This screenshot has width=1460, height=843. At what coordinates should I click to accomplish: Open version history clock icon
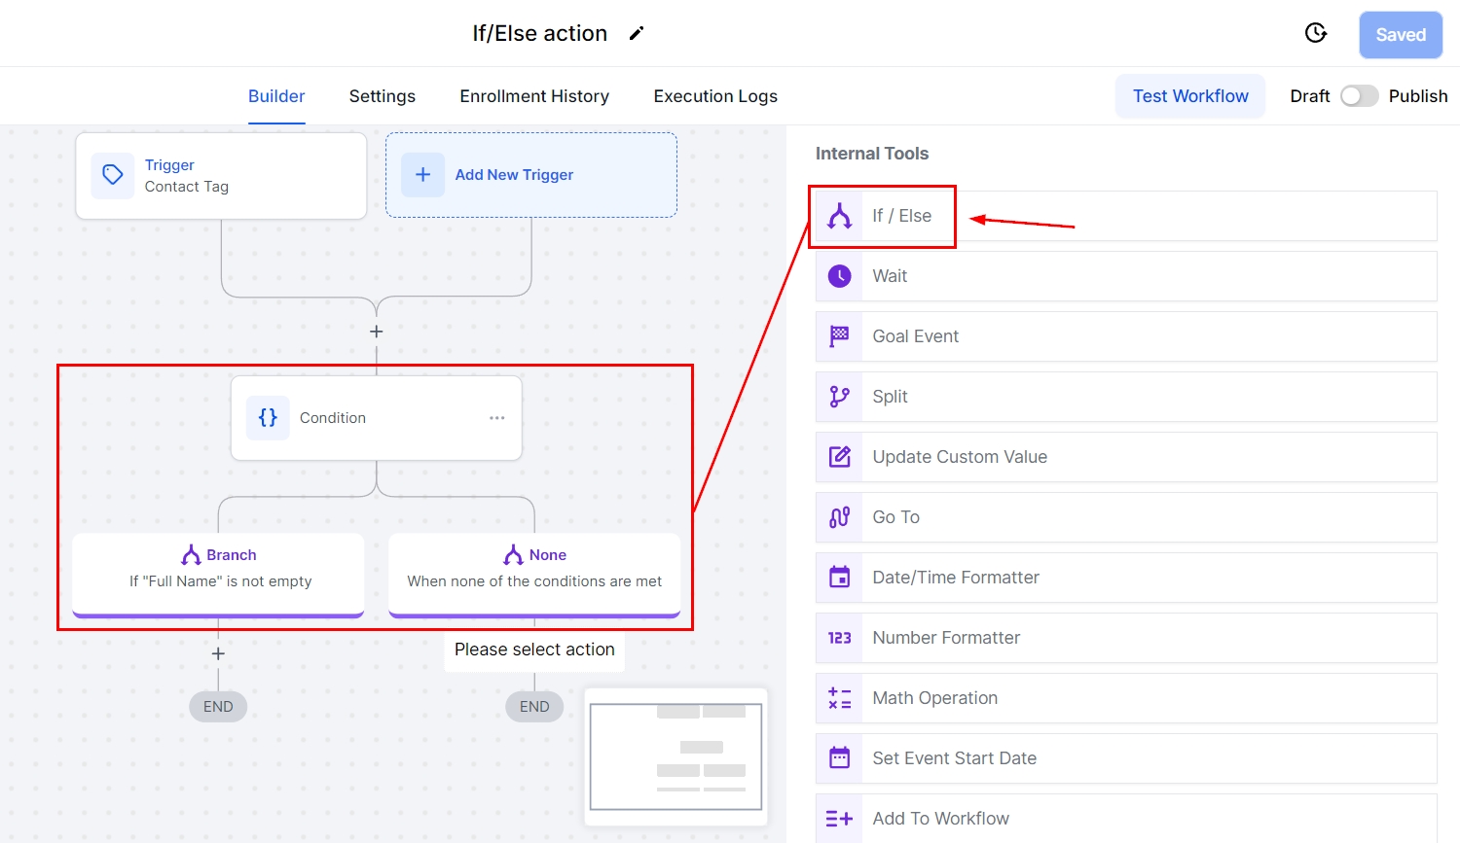(x=1315, y=34)
